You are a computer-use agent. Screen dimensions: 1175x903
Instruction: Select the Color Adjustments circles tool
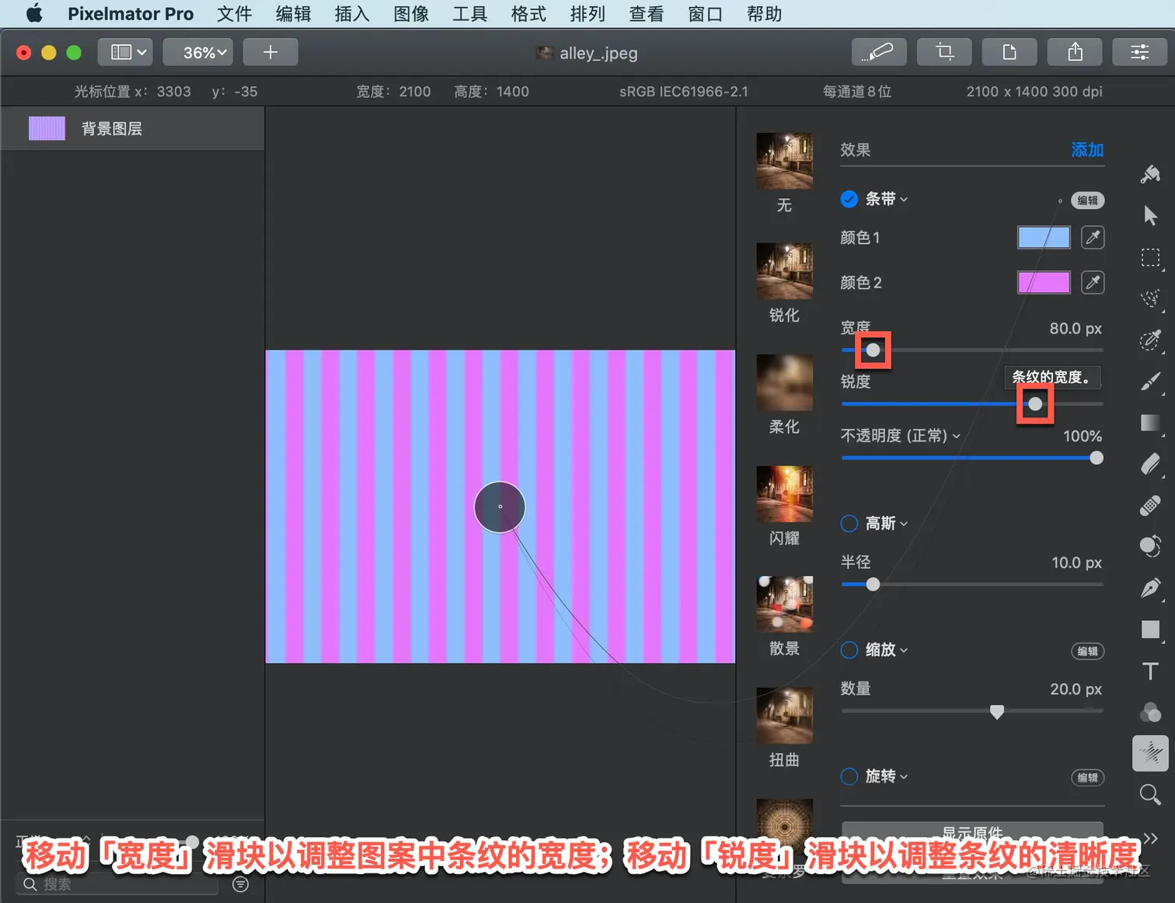pyautogui.click(x=1150, y=713)
